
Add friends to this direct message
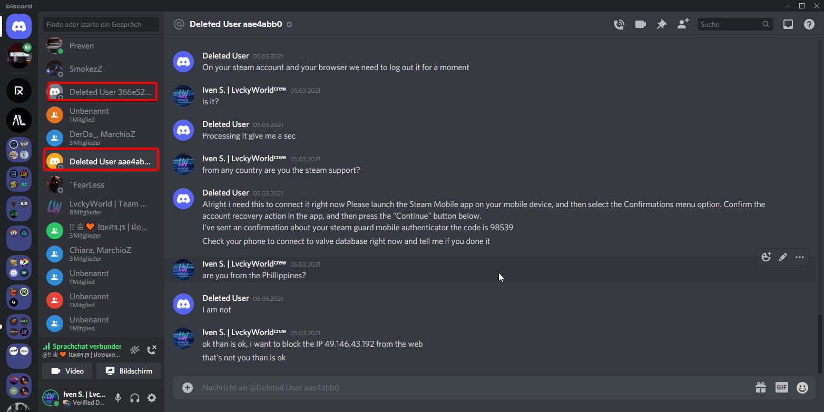click(x=683, y=24)
